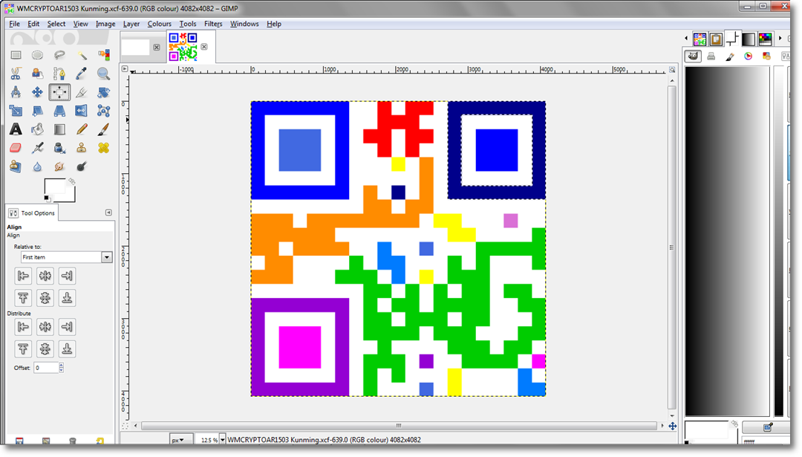Image resolution: width=802 pixels, height=457 pixels.
Task: Select the Paintbrush tool
Action: pos(103,129)
